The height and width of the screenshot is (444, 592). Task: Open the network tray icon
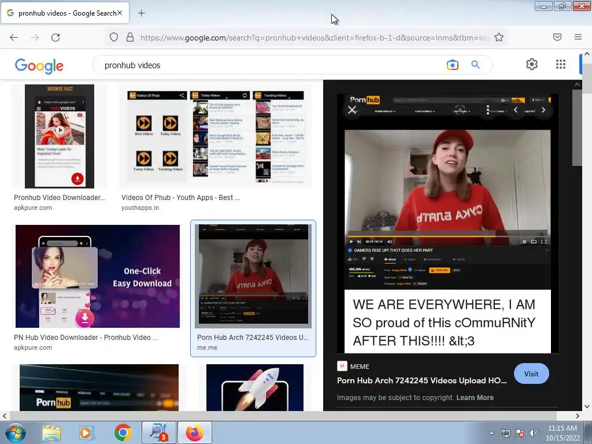tap(505, 433)
